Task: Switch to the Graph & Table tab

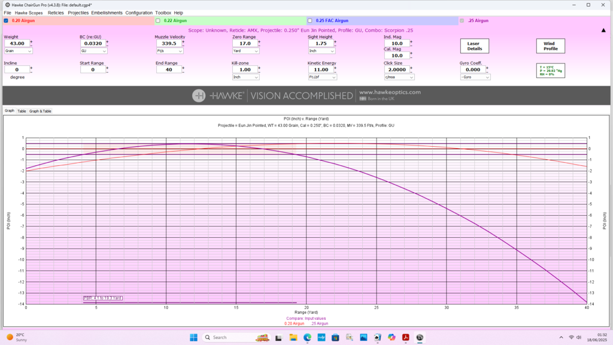Action: tap(40, 111)
